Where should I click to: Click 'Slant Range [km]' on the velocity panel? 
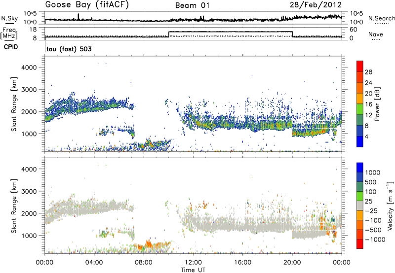(x=14, y=206)
